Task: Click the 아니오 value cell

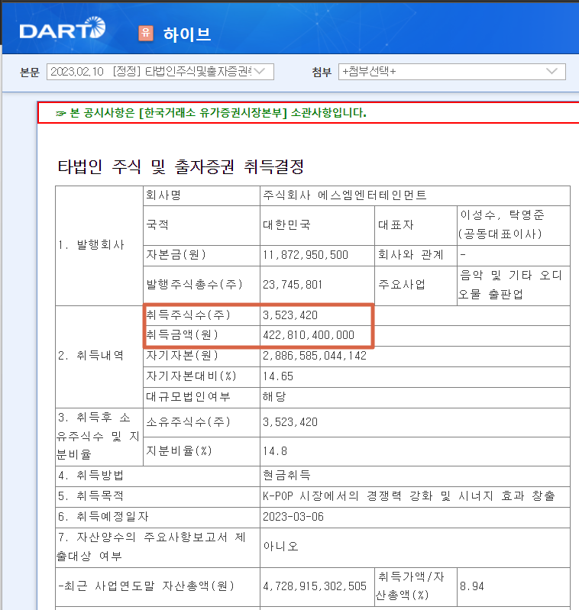Action: pos(415,547)
